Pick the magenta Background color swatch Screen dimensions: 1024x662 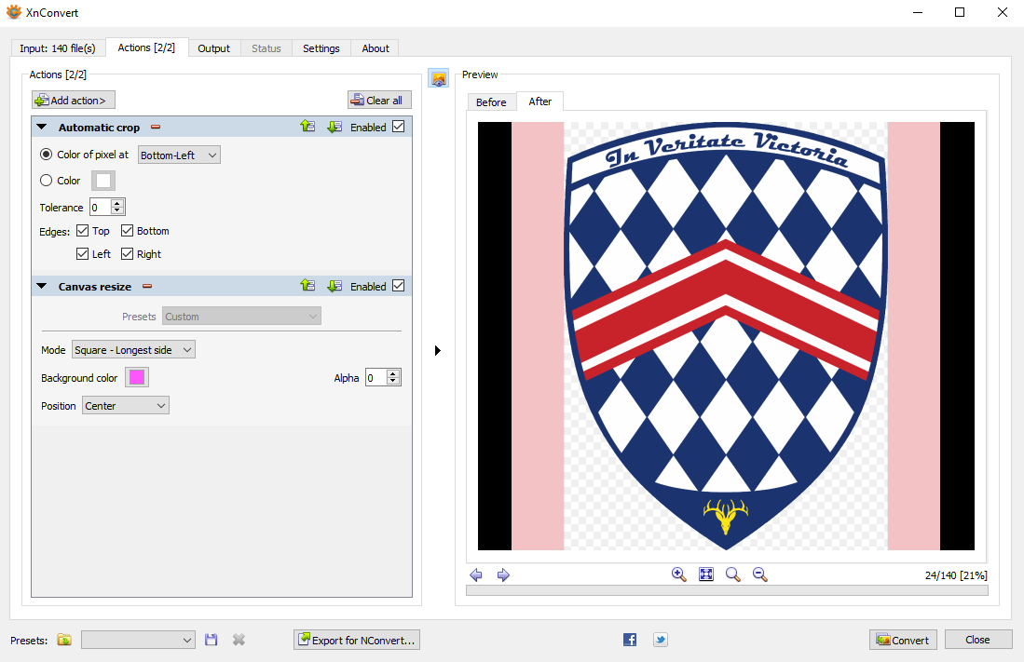(x=137, y=377)
